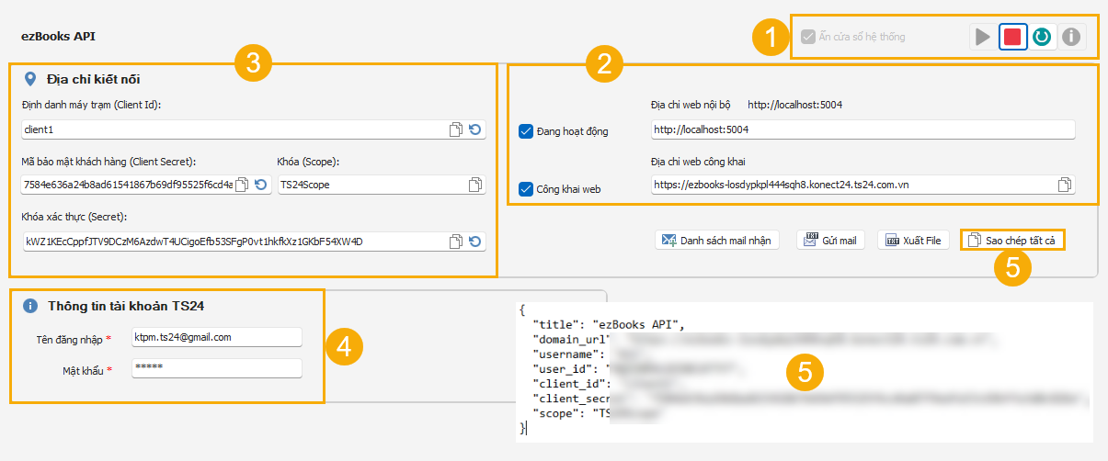
Task: Click the Mật khẩu password field
Action: (216, 367)
